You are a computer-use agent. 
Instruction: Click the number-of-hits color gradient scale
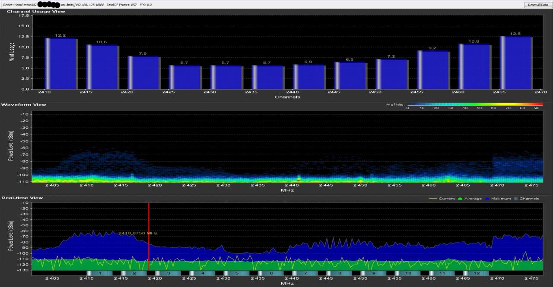click(x=474, y=104)
